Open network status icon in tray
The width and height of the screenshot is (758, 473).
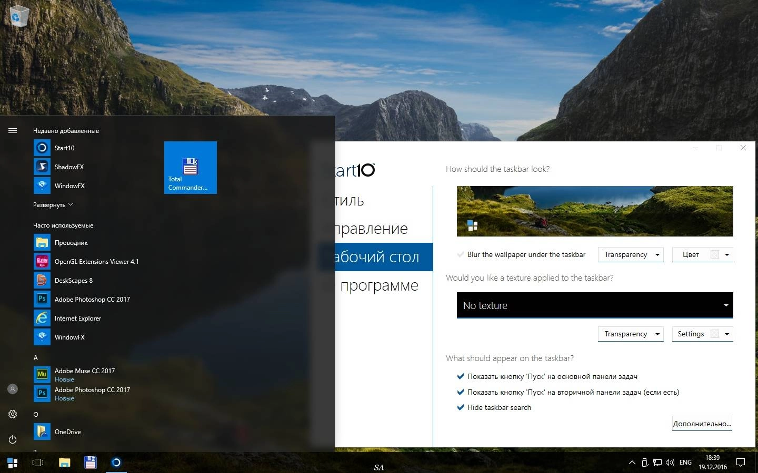(x=657, y=462)
